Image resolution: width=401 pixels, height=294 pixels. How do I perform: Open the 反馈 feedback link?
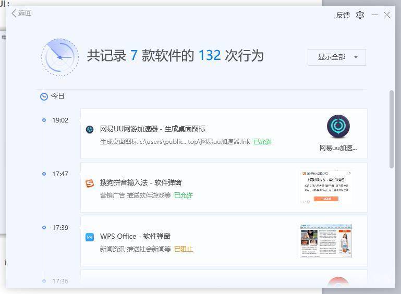point(343,15)
